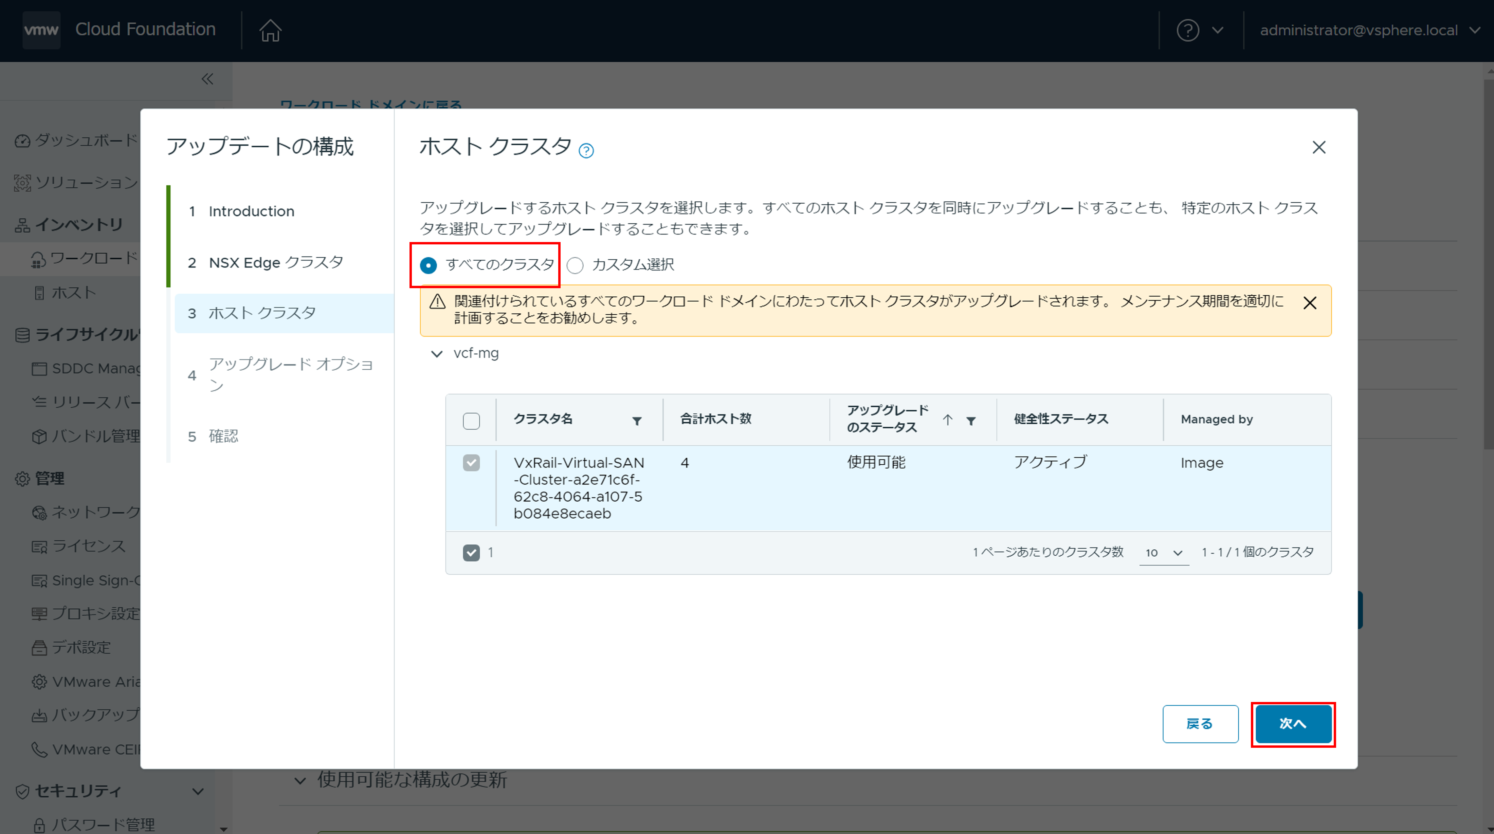Click the Administration gear icon
Image resolution: width=1494 pixels, height=834 pixels.
click(x=22, y=479)
